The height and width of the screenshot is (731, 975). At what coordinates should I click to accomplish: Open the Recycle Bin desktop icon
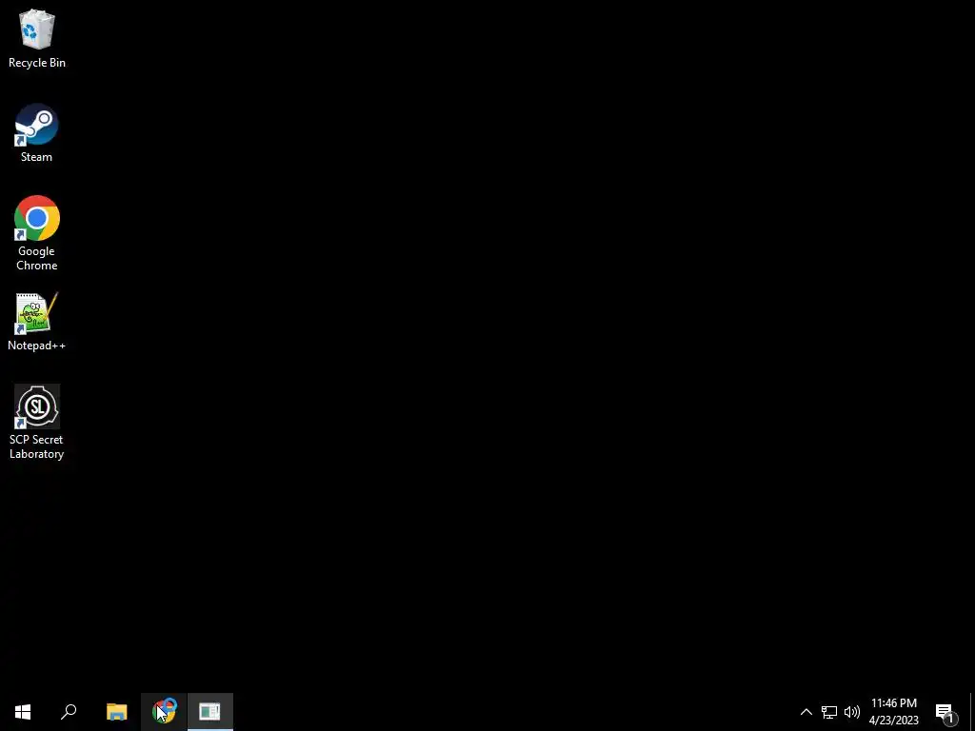click(x=37, y=38)
